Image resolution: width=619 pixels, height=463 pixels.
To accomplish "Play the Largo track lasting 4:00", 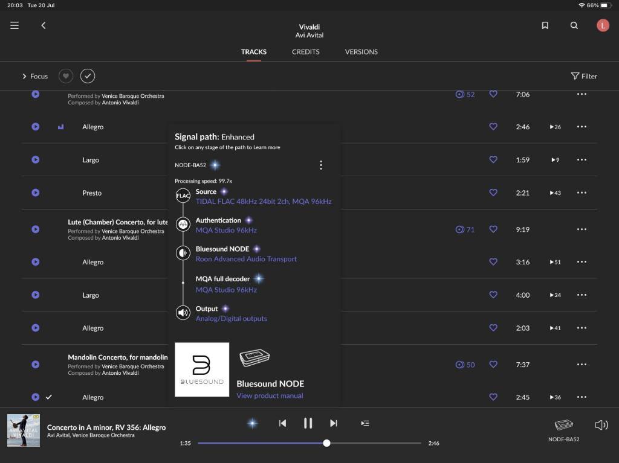I will (36, 295).
